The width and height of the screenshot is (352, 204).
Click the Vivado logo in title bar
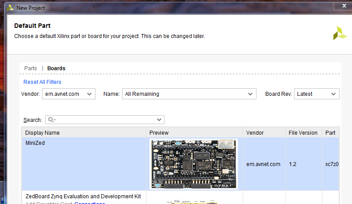tap(10, 8)
